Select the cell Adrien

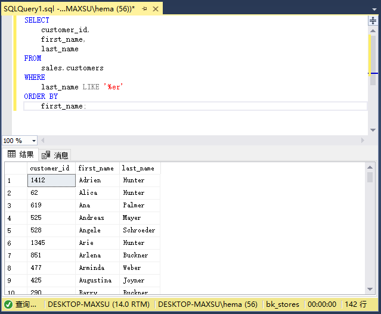coord(97,180)
